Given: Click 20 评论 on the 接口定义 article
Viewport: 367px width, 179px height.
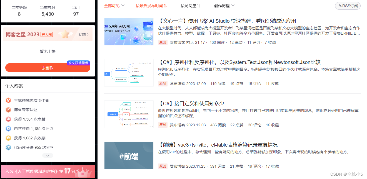Looking at the screenshot, I should tap(254, 125).
